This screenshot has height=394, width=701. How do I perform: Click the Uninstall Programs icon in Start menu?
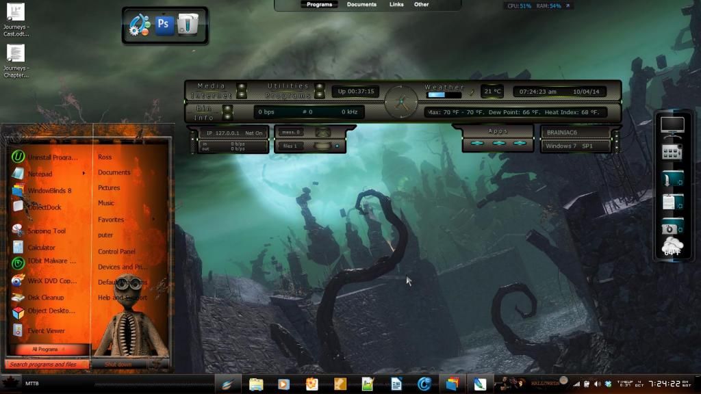click(18, 157)
